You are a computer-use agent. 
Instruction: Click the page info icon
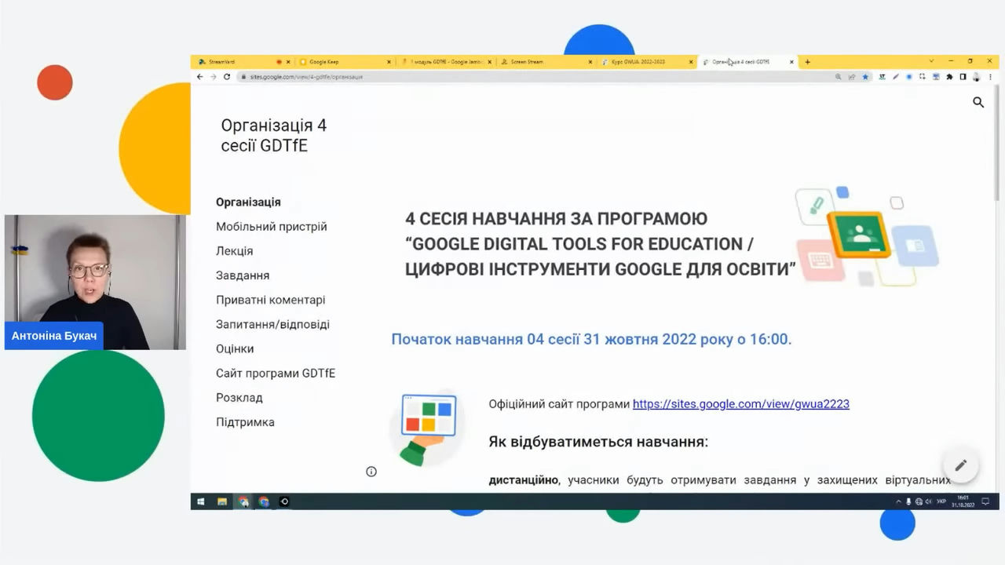coord(371,472)
